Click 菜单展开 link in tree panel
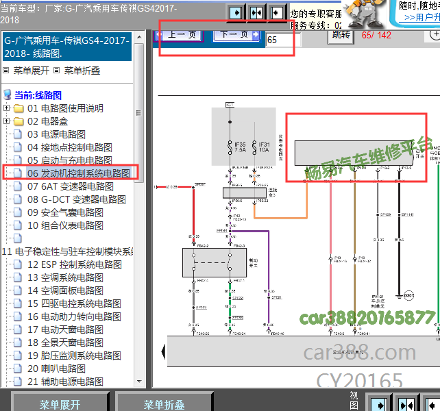The width and height of the screenshot is (440, 411). coord(31,71)
